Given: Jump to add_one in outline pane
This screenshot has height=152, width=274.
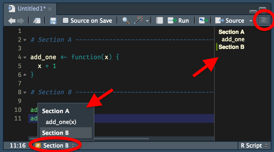Looking at the screenshot, I should click(233, 39).
